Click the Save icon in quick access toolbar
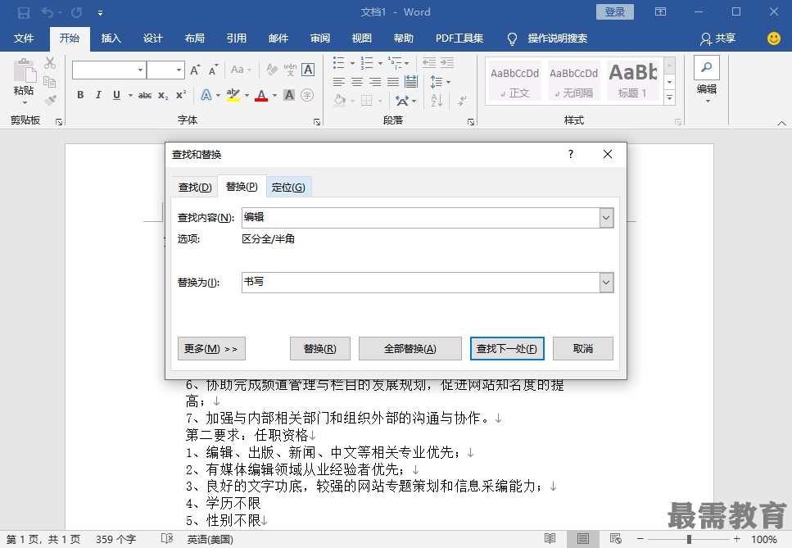Screen dimensions: 792x548 (x=24, y=12)
